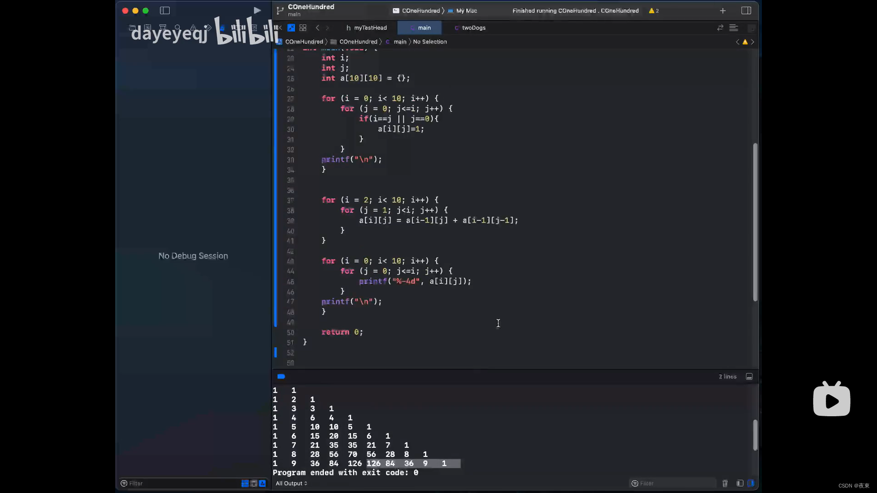Click the editor vertical scrollbar

pyautogui.click(x=755, y=222)
